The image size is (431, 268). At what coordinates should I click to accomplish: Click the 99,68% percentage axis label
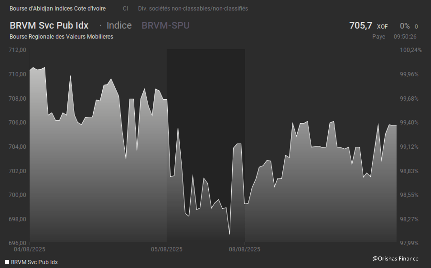click(409, 98)
